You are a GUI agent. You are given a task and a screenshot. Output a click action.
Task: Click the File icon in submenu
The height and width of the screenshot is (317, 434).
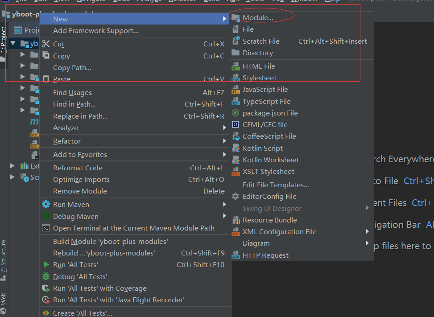coord(236,29)
